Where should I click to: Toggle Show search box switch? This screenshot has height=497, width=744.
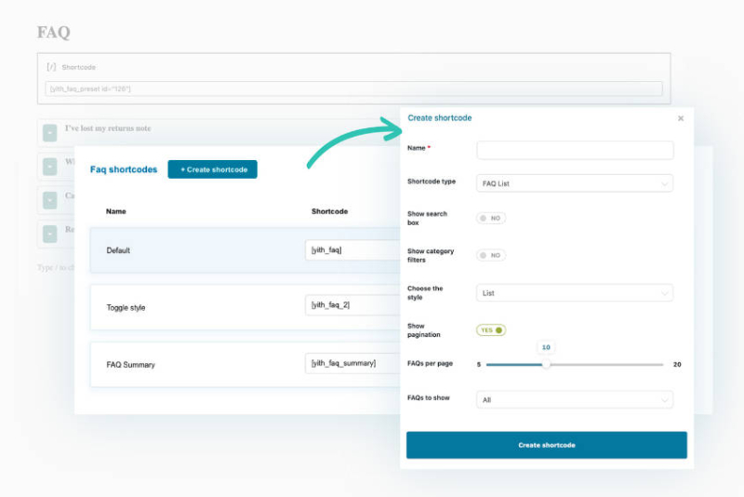(x=491, y=219)
